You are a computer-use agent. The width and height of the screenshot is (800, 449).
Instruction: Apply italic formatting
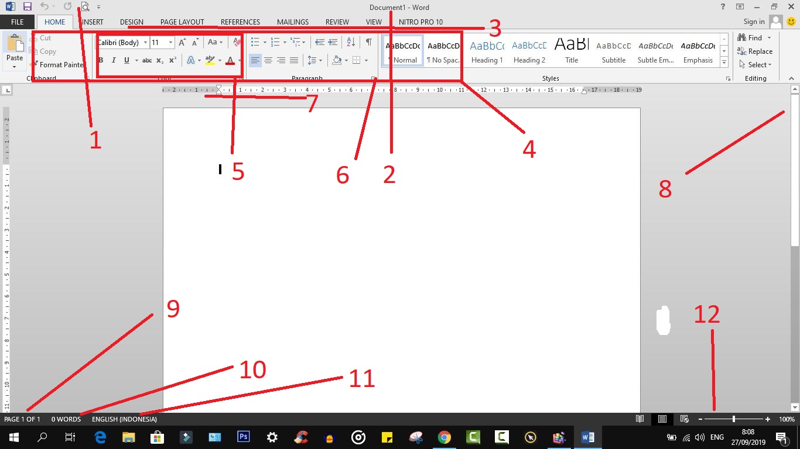[113, 60]
